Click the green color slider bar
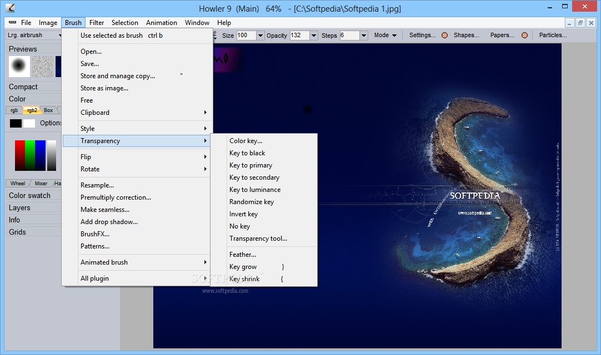Screen dimensions: 601x355 coord(30,155)
